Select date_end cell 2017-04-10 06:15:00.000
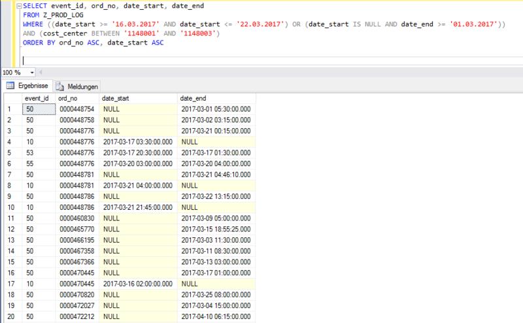 click(216, 318)
